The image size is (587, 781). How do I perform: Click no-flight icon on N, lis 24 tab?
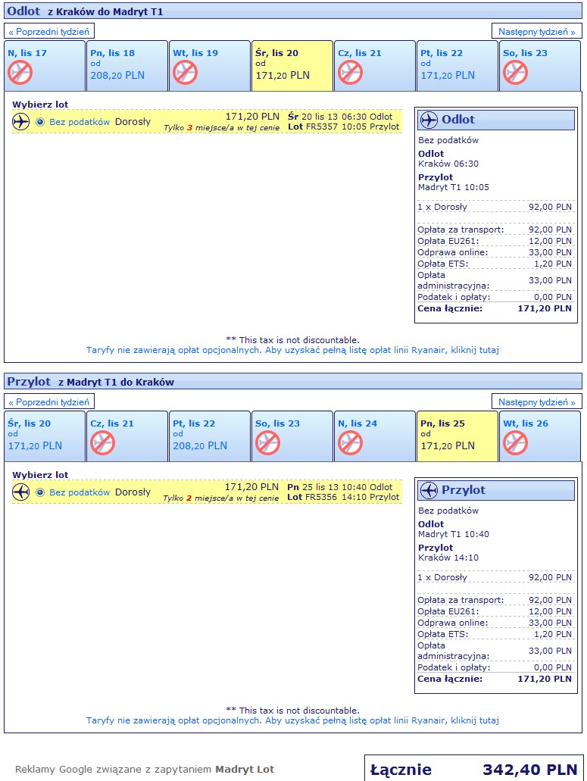(351, 443)
